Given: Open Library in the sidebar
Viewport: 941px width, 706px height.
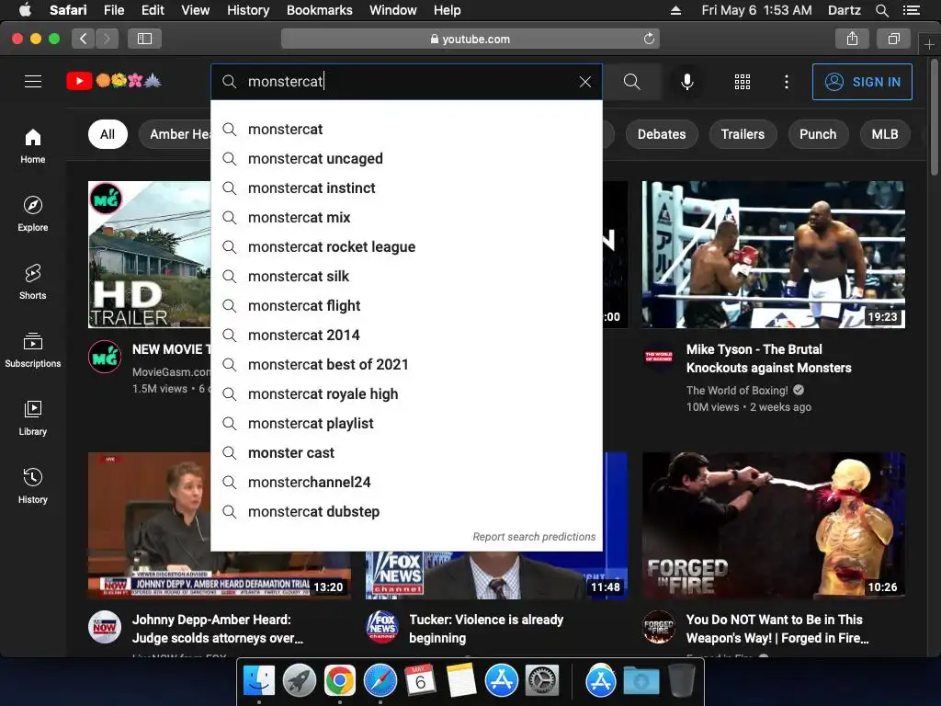Looking at the screenshot, I should pyautogui.click(x=33, y=417).
